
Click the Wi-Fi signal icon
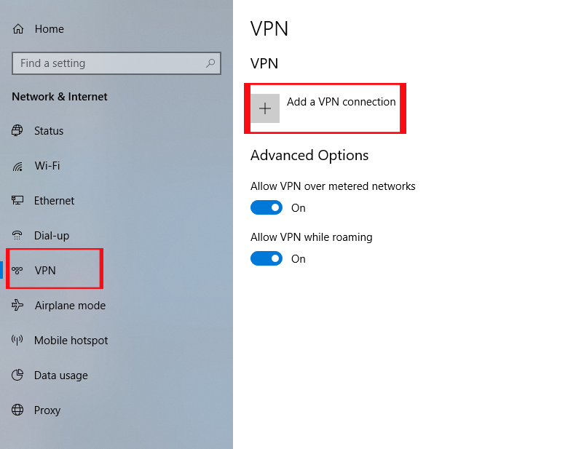point(18,166)
